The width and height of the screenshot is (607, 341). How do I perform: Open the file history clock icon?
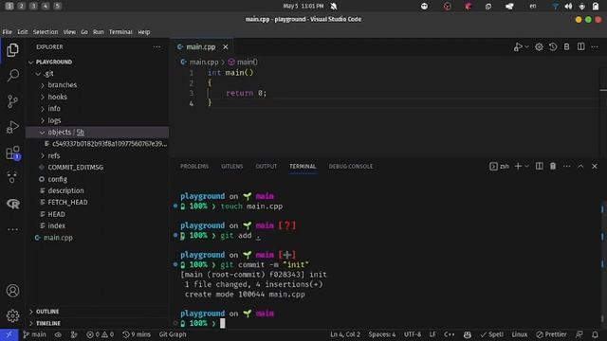tap(553, 46)
